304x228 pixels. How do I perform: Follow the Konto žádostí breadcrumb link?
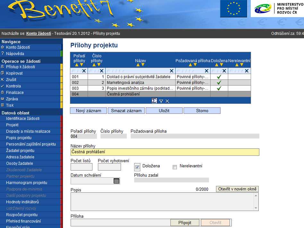39,33
